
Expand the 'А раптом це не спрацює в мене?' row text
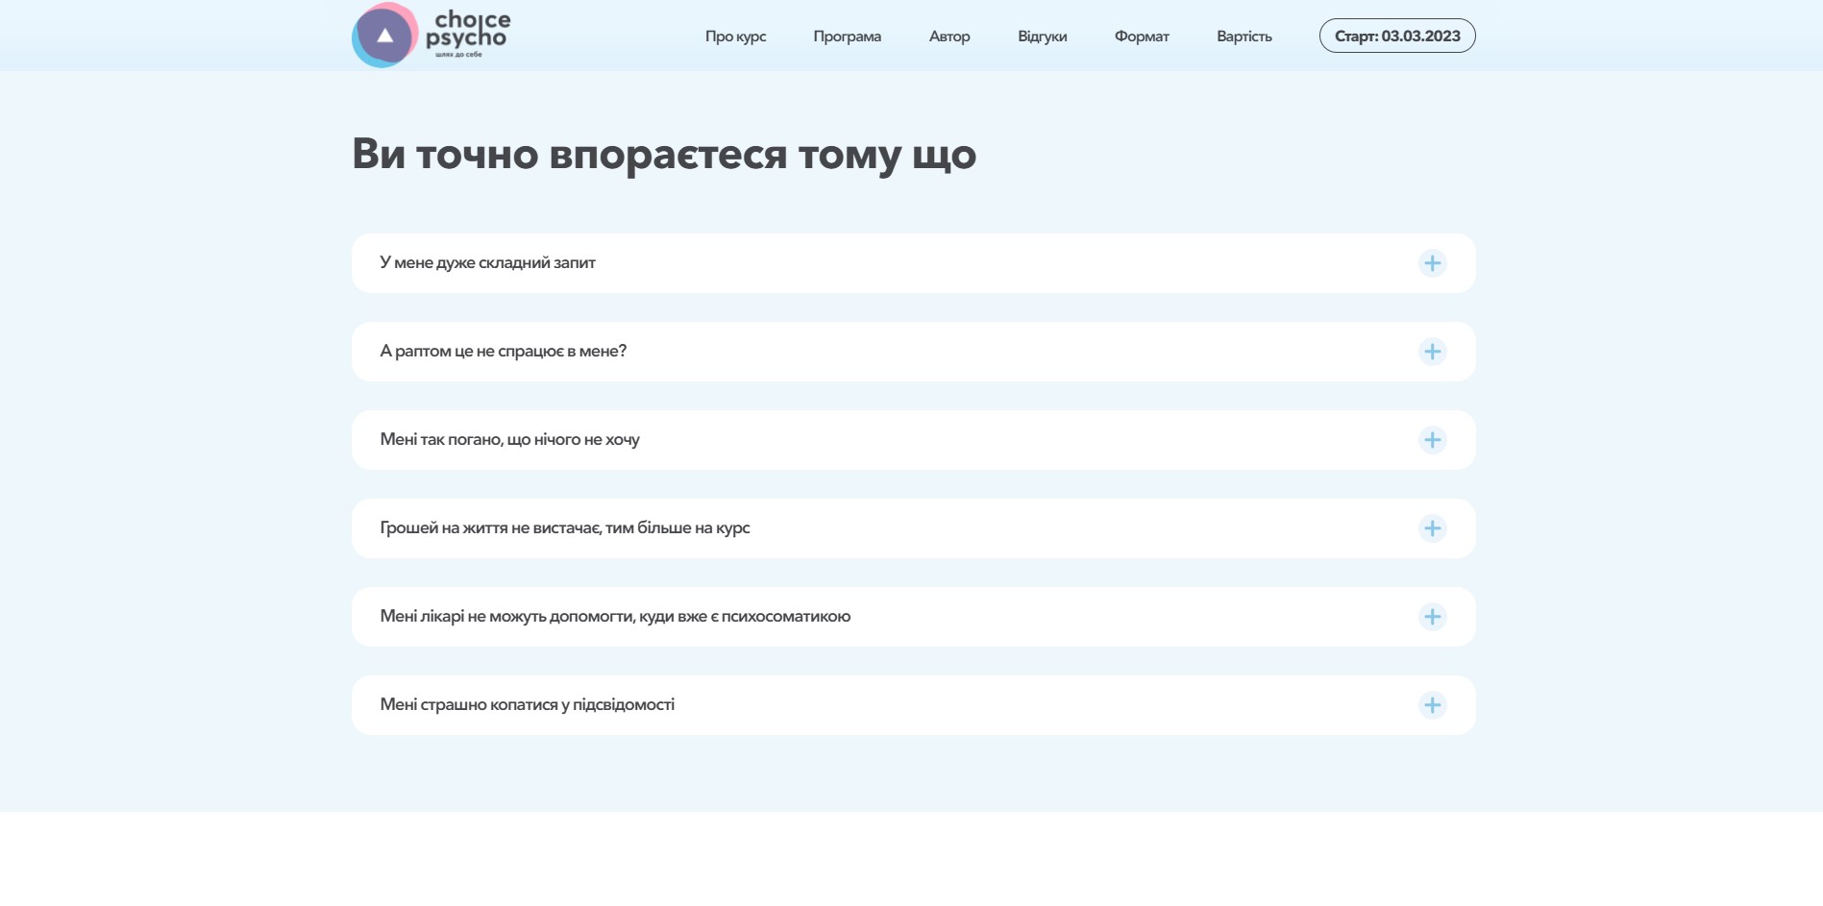pyautogui.click(x=503, y=352)
